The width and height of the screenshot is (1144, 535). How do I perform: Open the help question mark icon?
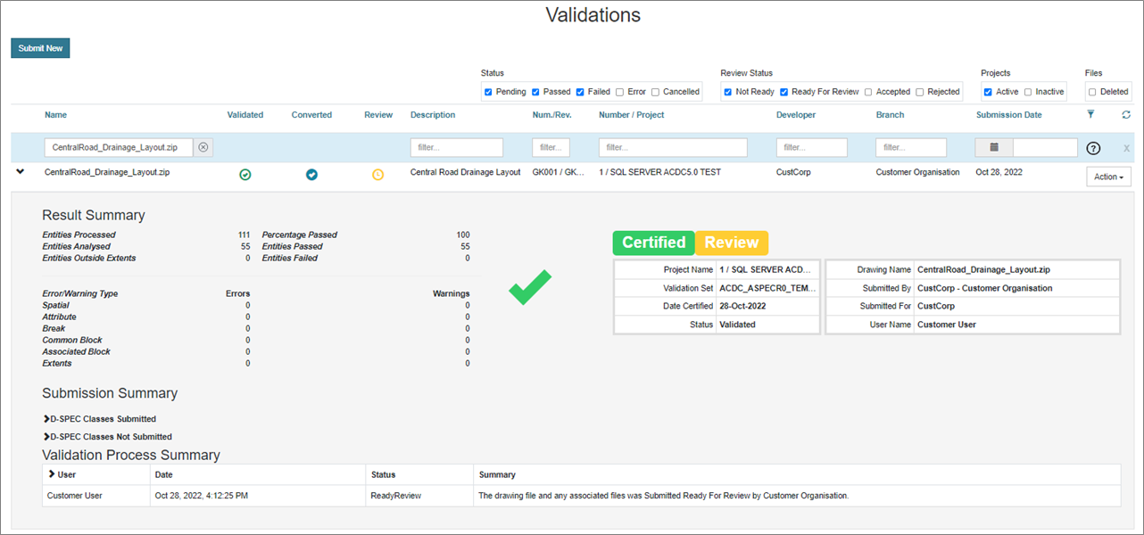pos(1092,148)
